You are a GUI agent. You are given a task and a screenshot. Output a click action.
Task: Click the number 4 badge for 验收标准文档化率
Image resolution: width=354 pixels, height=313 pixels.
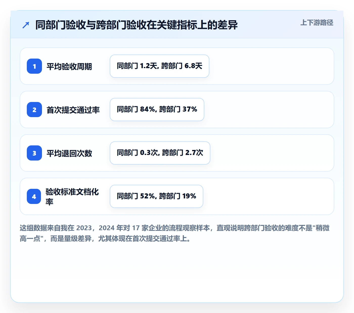coord(34,196)
